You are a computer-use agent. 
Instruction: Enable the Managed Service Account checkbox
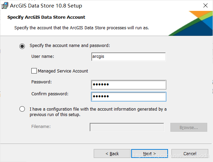(x=34, y=71)
